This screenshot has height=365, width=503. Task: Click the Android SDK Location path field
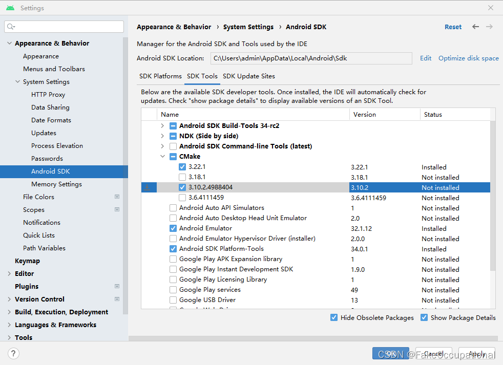pyautogui.click(x=311, y=58)
